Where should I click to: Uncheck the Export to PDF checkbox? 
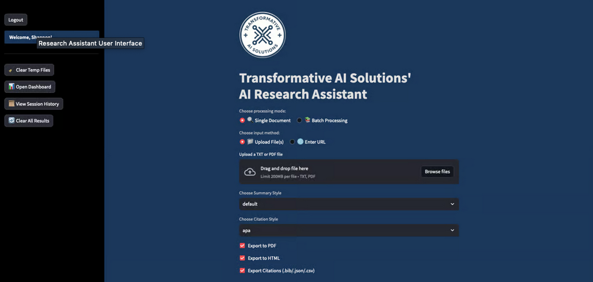[x=242, y=246]
